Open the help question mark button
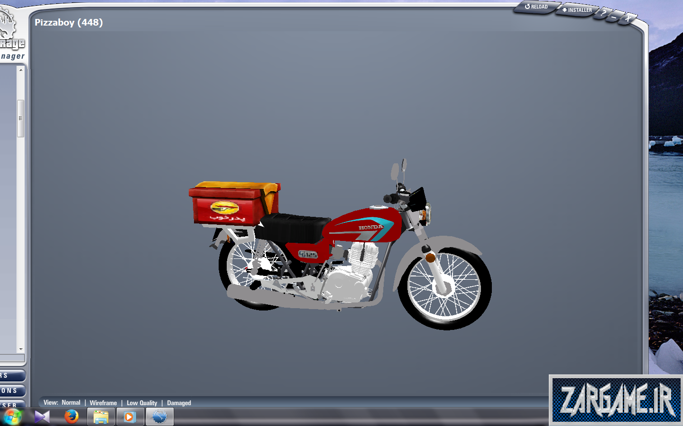 point(604,13)
